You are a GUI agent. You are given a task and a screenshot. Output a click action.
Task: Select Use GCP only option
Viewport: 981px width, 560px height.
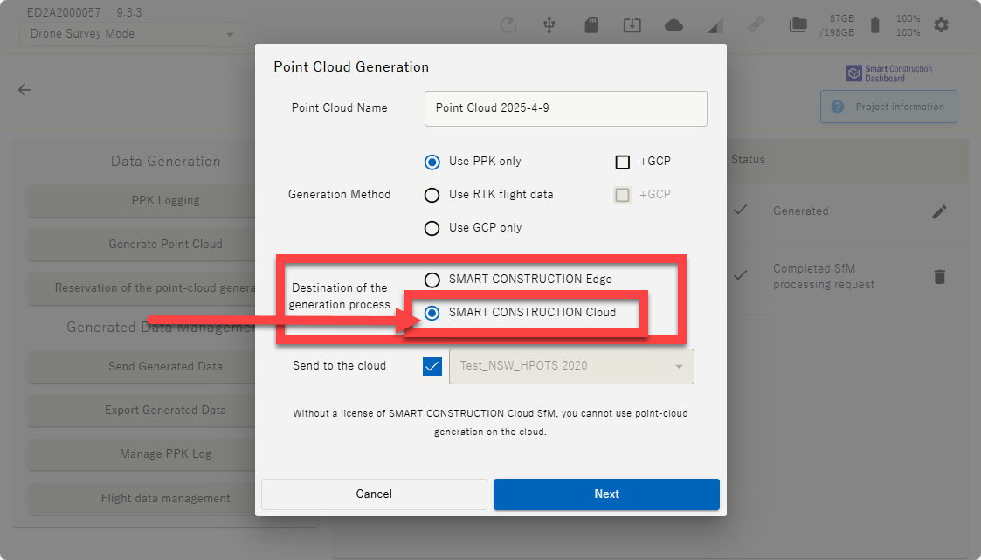432,228
